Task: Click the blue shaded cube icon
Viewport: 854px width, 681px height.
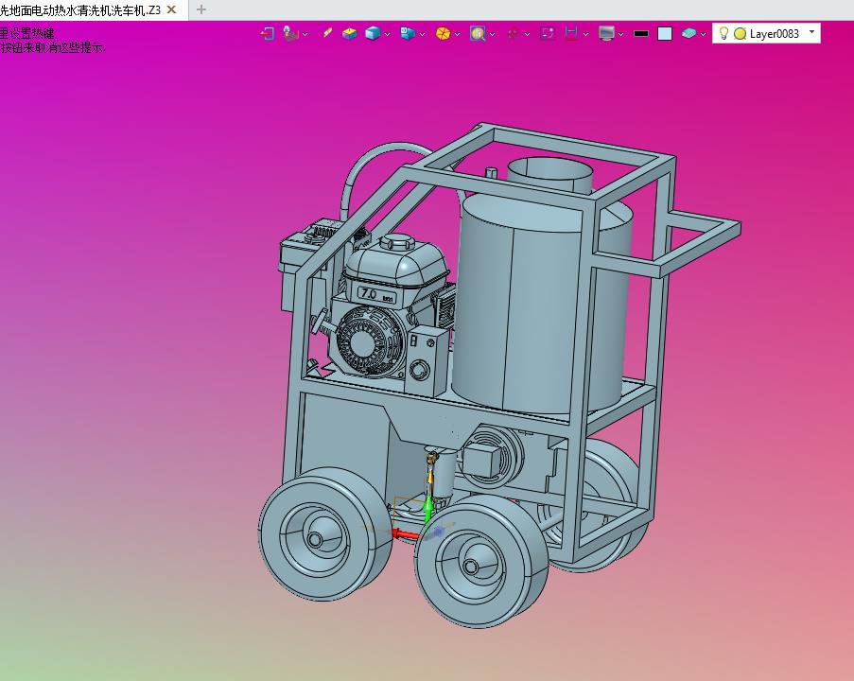Action: point(373,34)
